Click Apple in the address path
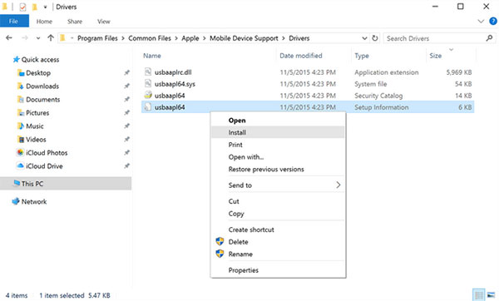This screenshot has width=499, height=301. (190, 38)
